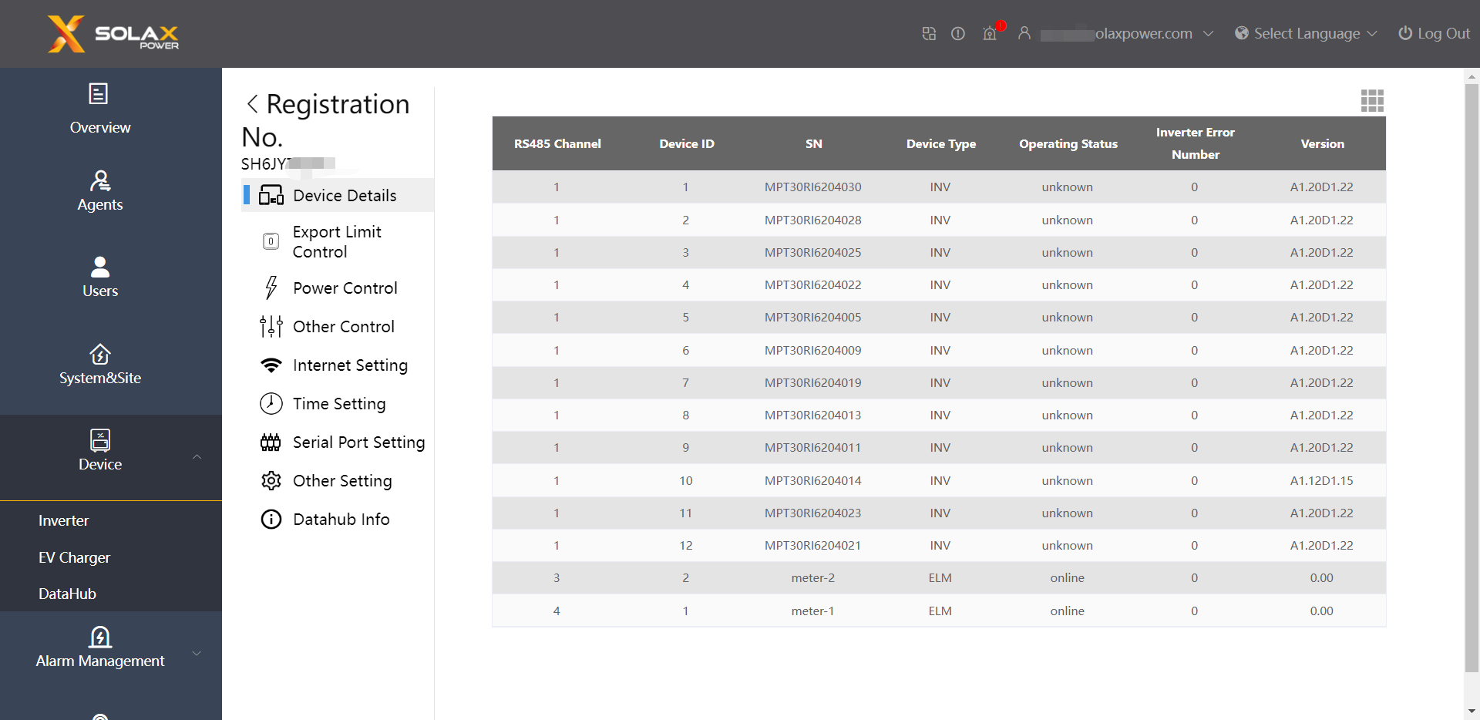This screenshot has height=720, width=1480.
Task: Click the info circle icon in header
Action: pos(958,33)
